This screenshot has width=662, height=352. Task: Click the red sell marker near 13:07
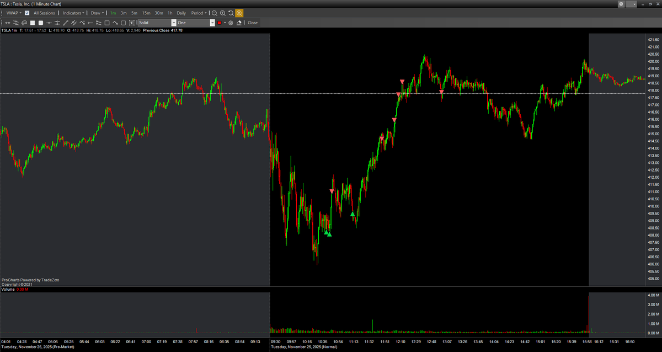tap(441, 92)
